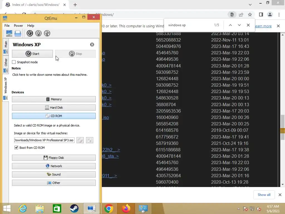Open Windows Start button on taskbar
Screen dimensions: 285x214
(x=7, y=208)
